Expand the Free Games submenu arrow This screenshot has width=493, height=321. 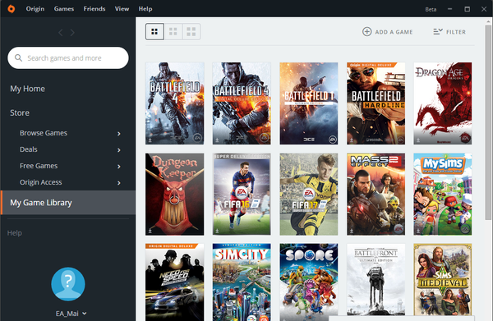pos(119,166)
